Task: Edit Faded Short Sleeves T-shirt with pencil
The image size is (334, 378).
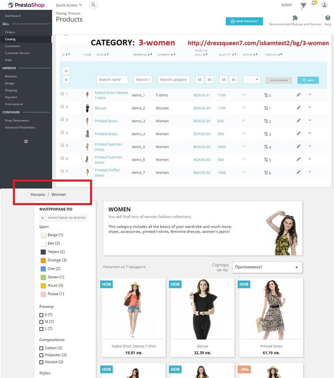Action: pos(299,95)
